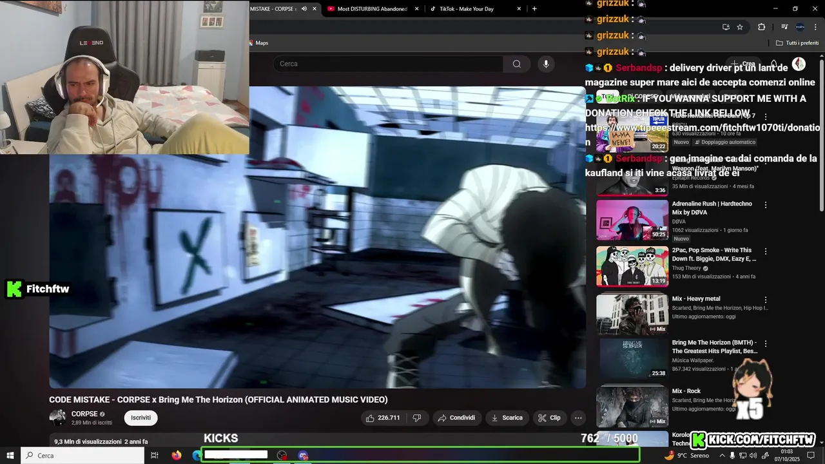This screenshot has width=825, height=464.
Task: Click the video title CODE MISTAKE text
Action: tap(218, 400)
